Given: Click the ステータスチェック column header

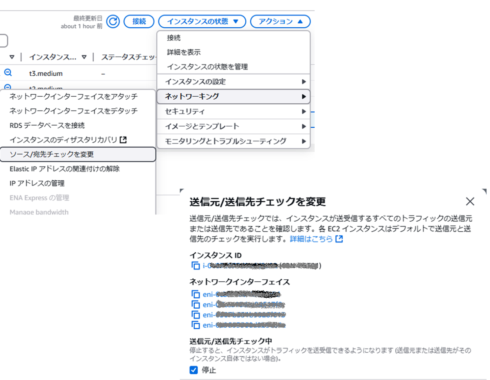Looking at the screenshot, I should pyautogui.click(x=128, y=57).
